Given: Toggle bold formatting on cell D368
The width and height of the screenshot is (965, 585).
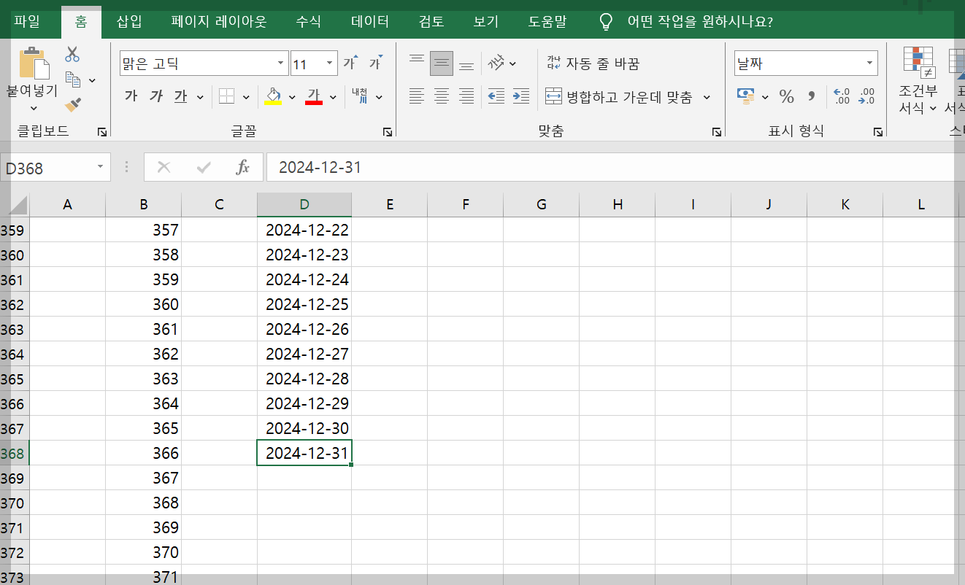Looking at the screenshot, I should tap(131, 96).
